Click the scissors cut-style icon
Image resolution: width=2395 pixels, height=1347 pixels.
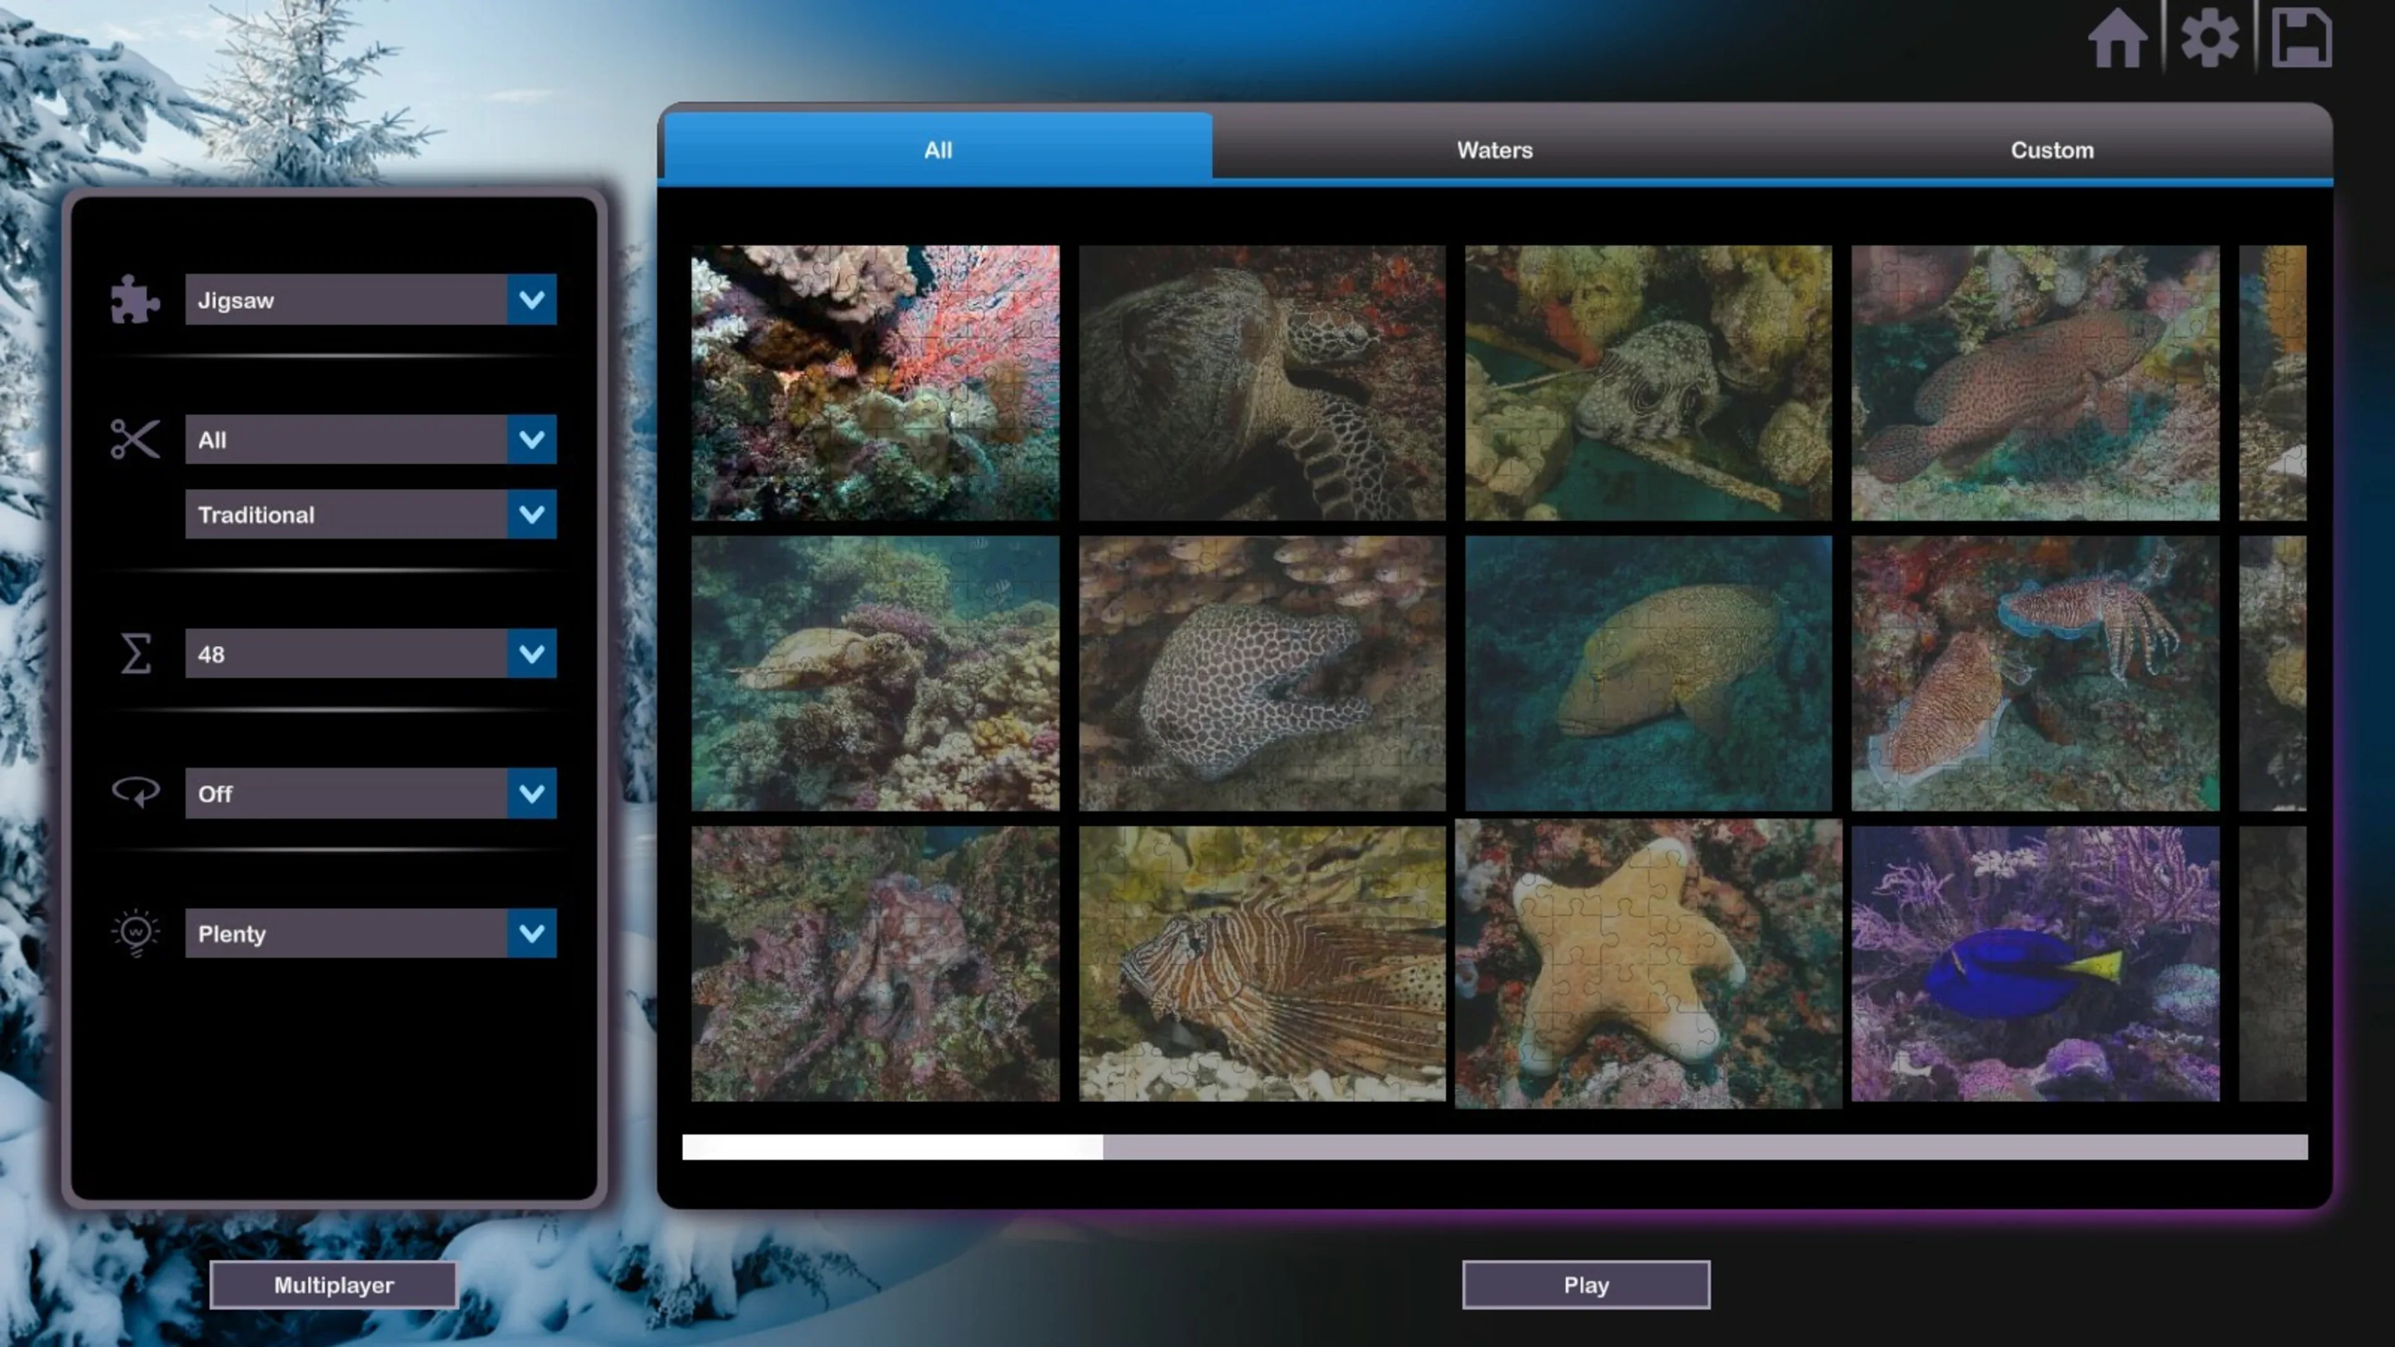point(135,439)
